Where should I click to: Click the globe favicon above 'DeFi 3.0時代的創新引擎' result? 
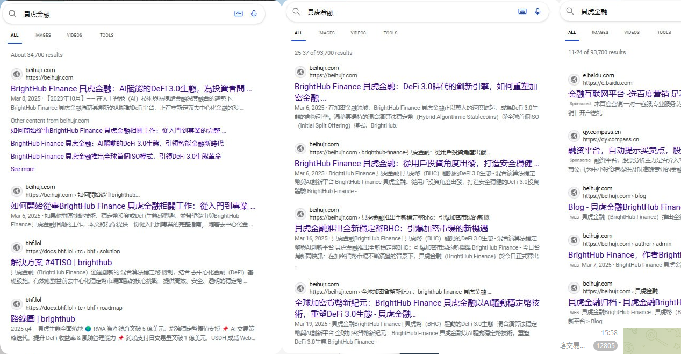pyautogui.click(x=300, y=72)
